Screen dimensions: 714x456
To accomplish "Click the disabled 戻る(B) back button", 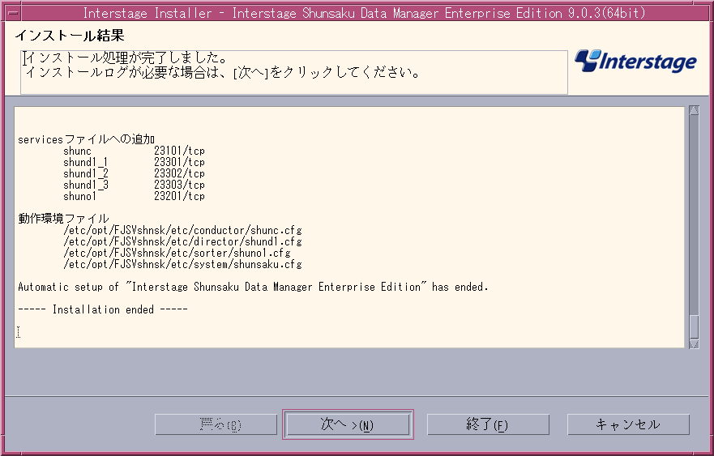I will click(x=216, y=424).
